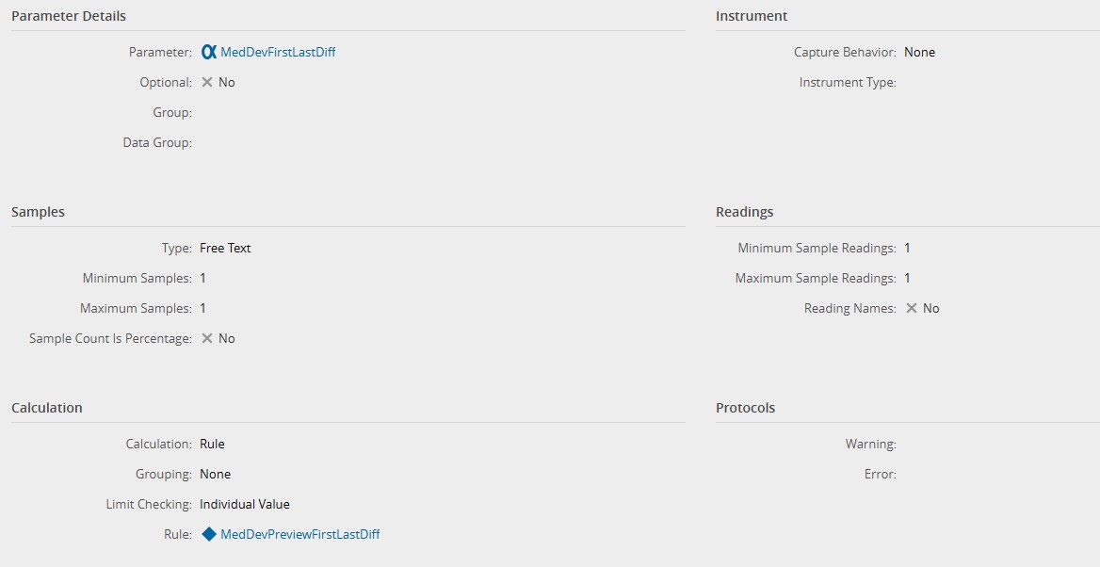
Task: Click the Protocols section header
Action: pyautogui.click(x=746, y=408)
